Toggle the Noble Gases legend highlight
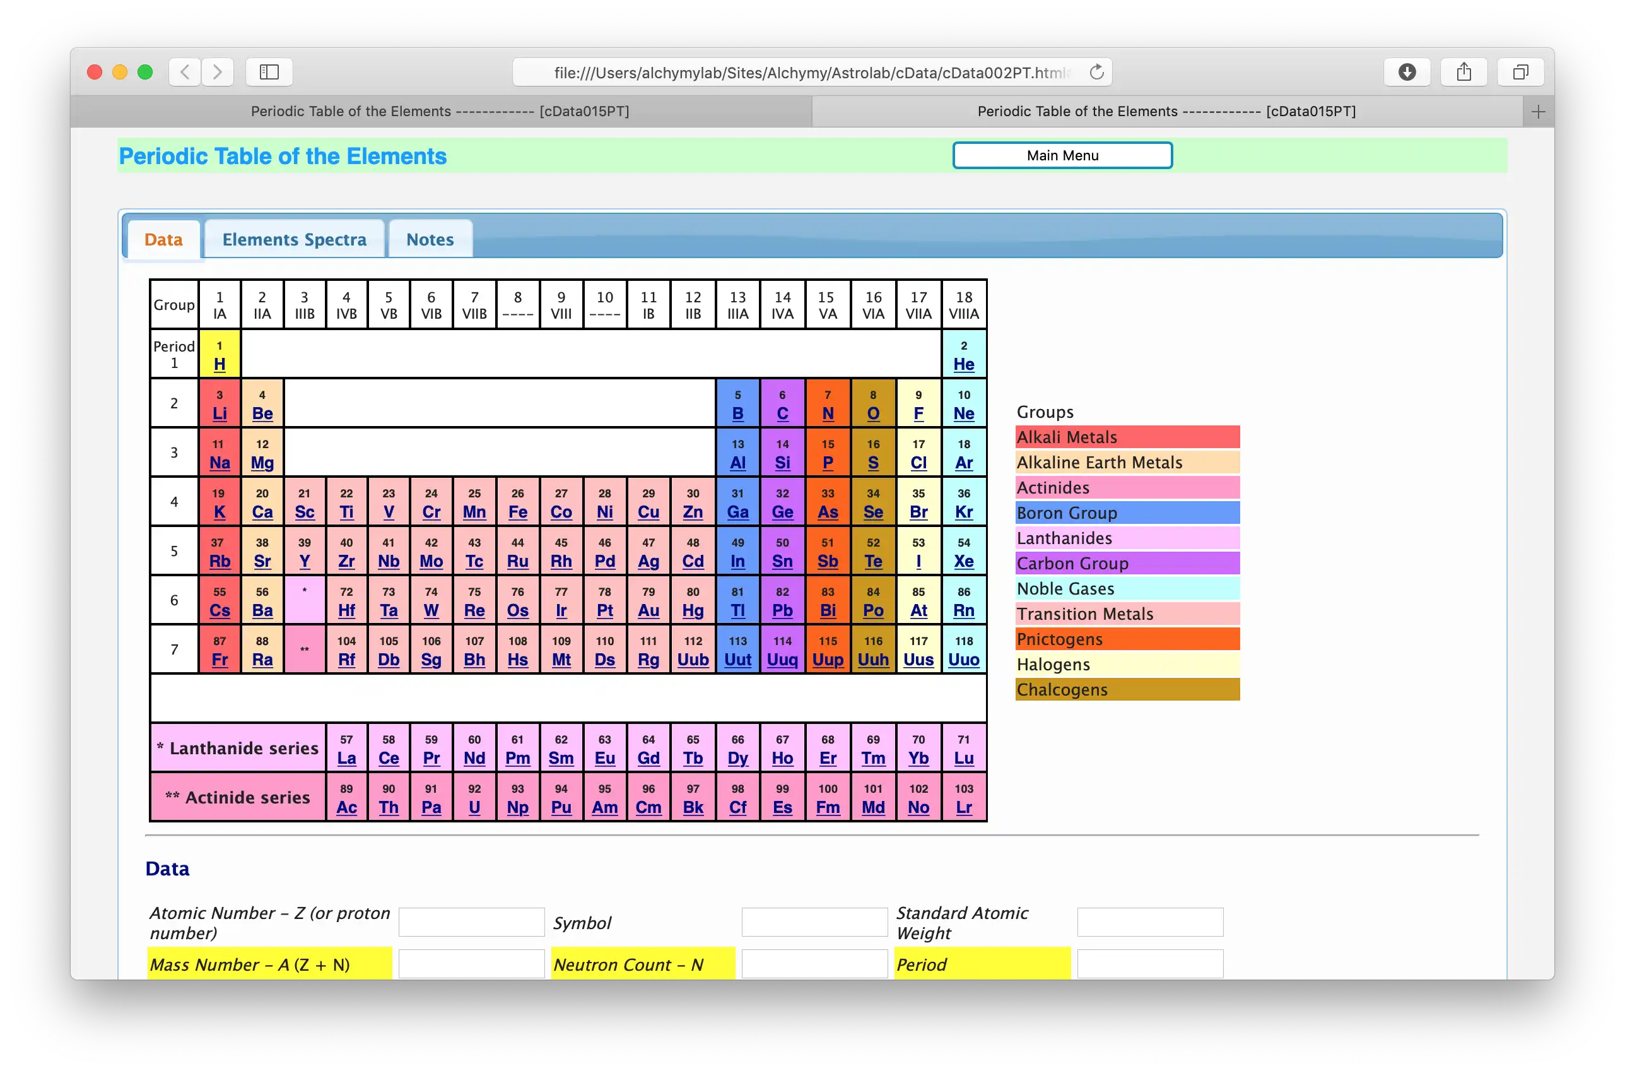The image size is (1625, 1073). pos(1126,588)
